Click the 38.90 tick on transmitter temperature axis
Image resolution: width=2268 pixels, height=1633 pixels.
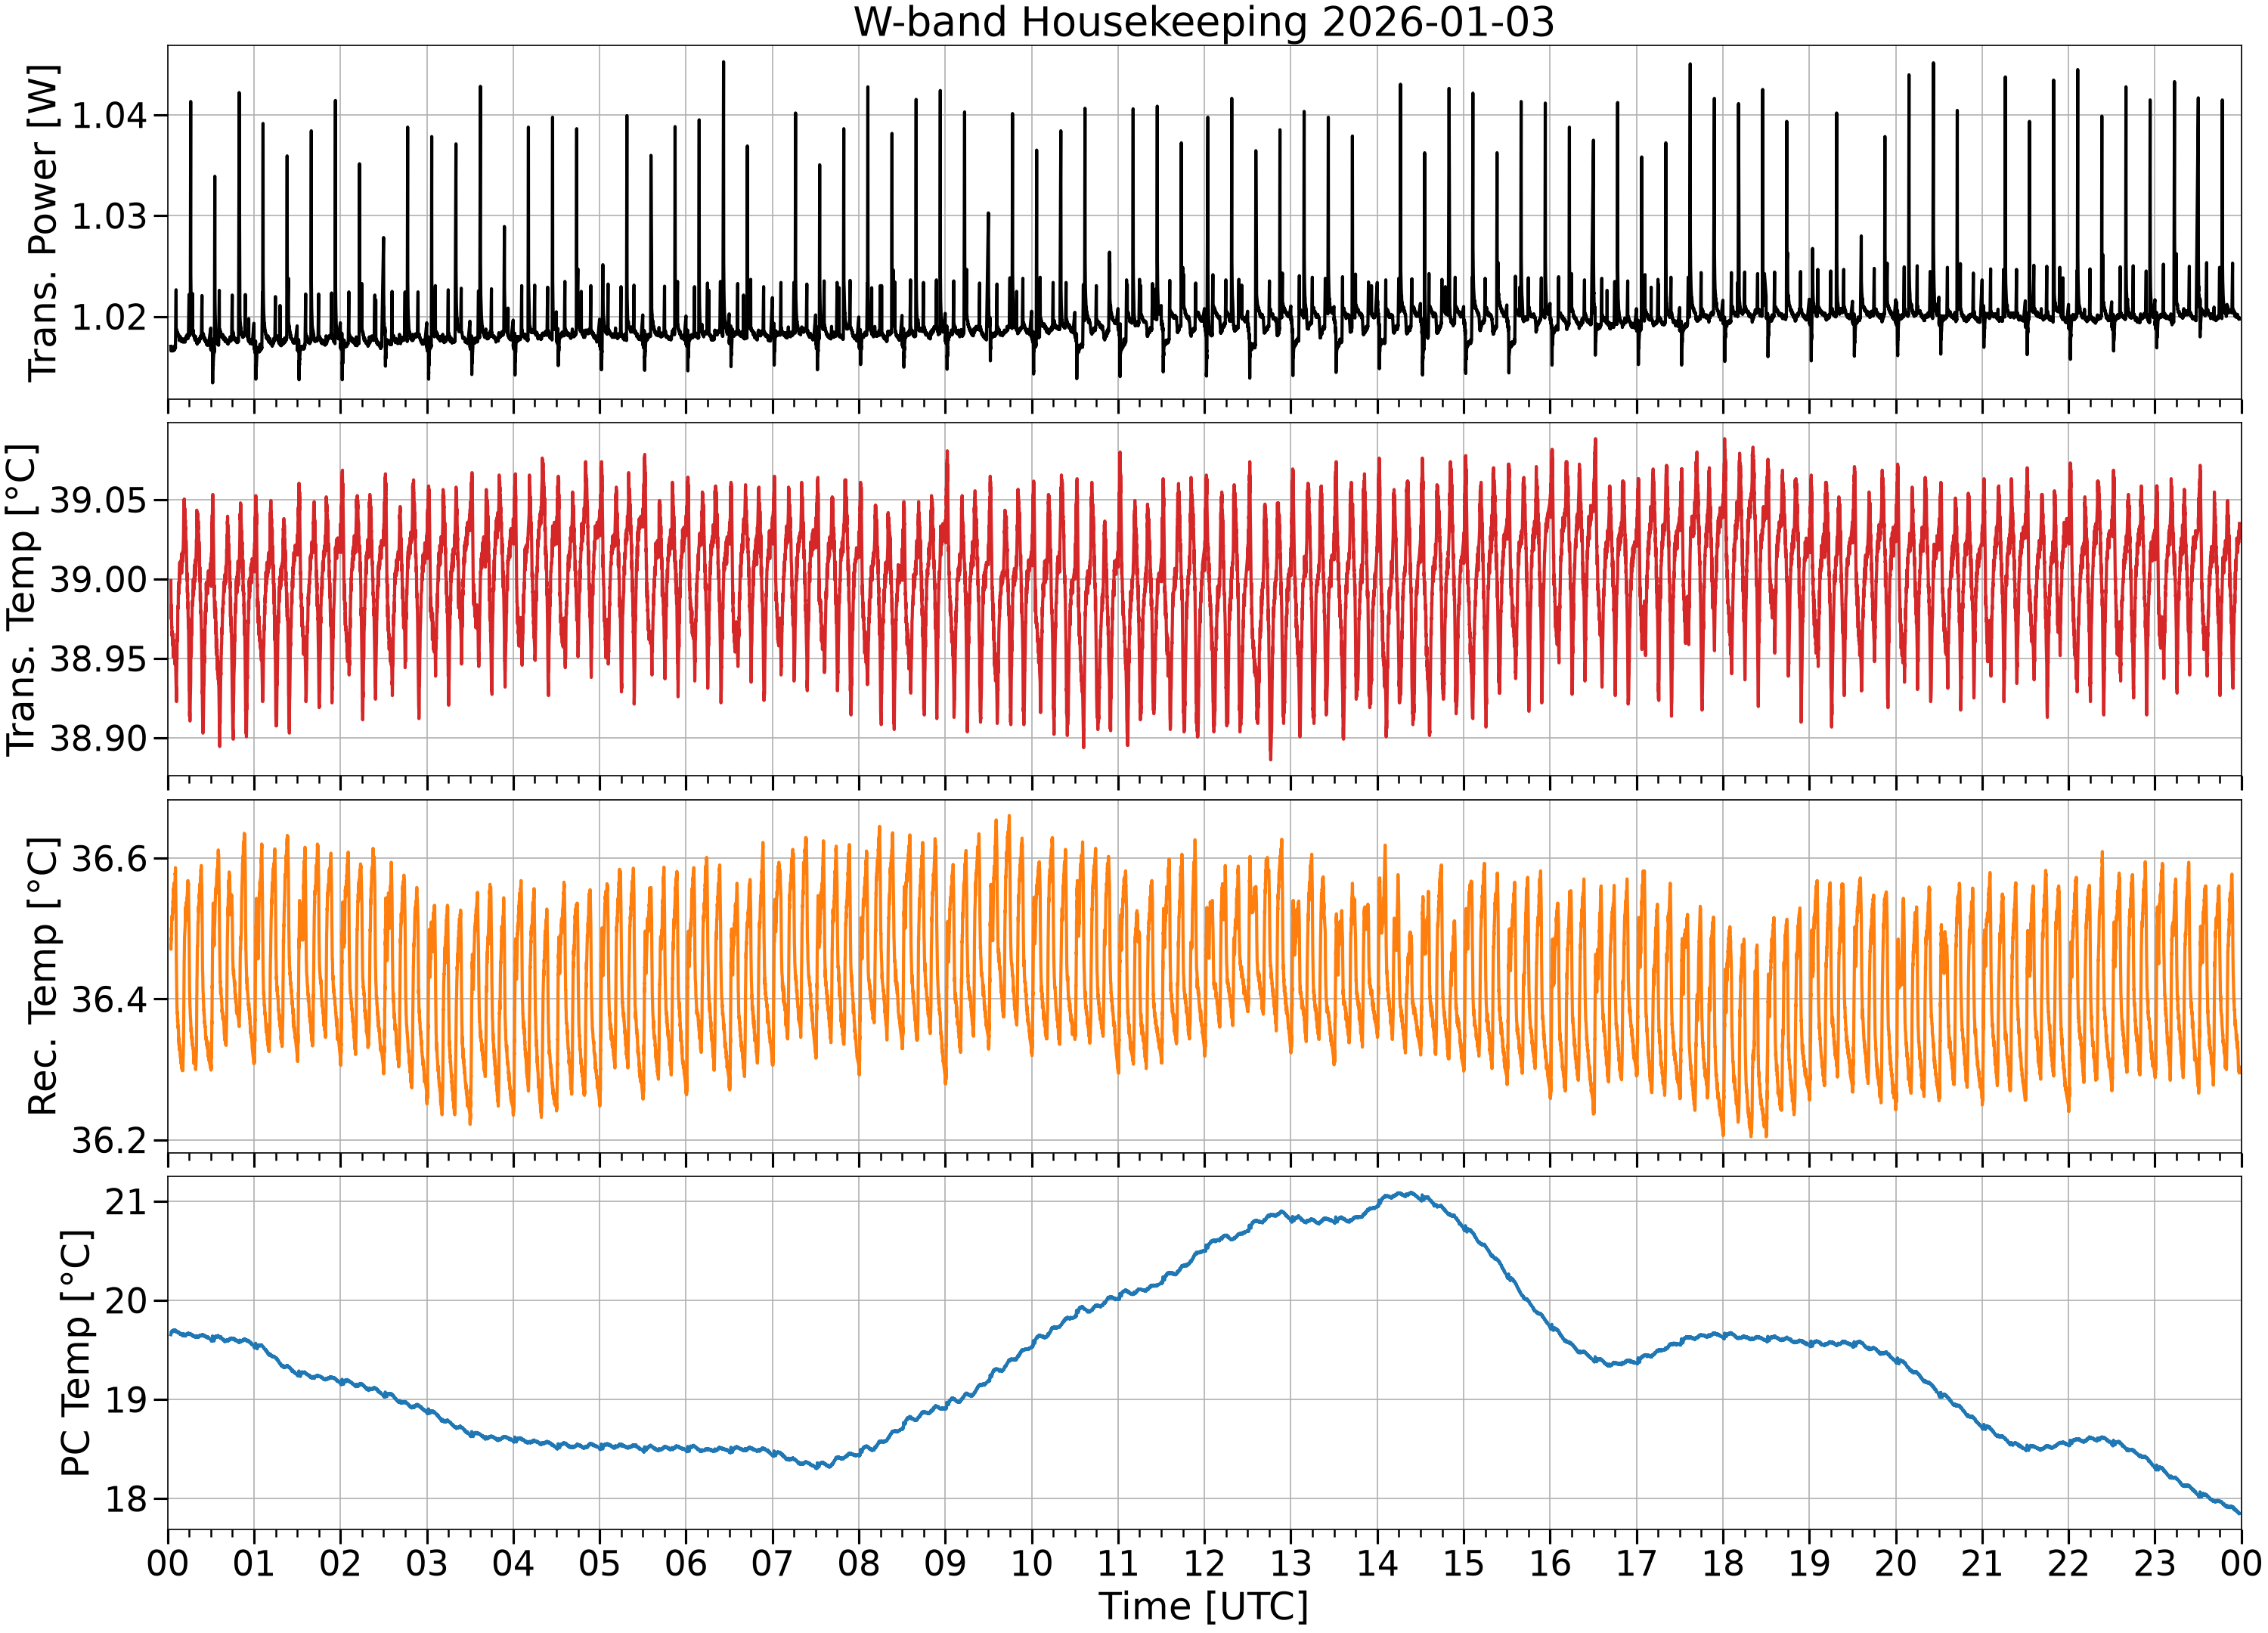98,739
